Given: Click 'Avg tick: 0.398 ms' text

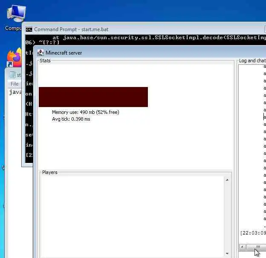Looking at the screenshot, I should [71, 119].
